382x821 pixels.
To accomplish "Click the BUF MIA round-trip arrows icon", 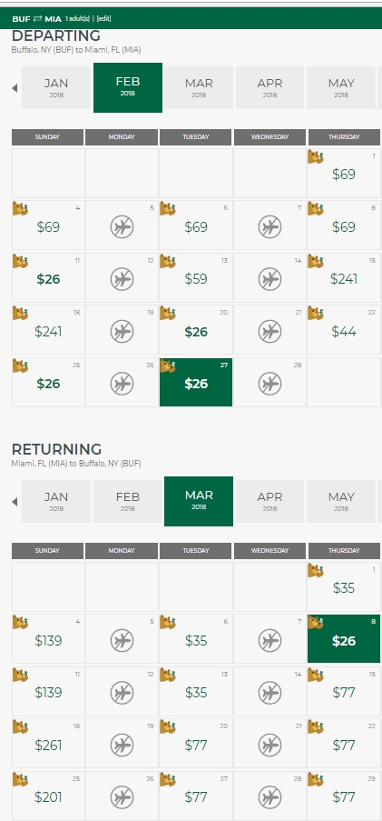I will pos(37,19).
